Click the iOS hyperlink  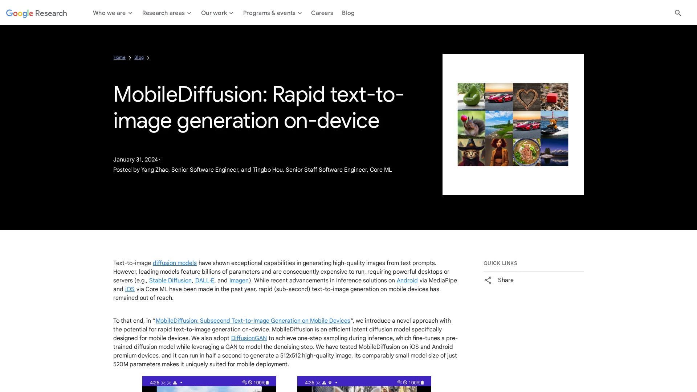point(130,289)
